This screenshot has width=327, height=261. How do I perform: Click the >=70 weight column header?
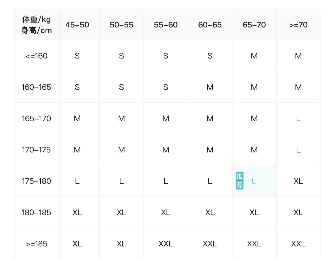[298, 25]
